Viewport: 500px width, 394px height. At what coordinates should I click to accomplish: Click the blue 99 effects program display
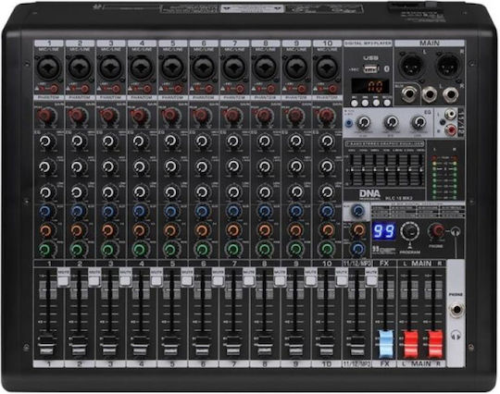pyautogui.click(x=384, y=231)
